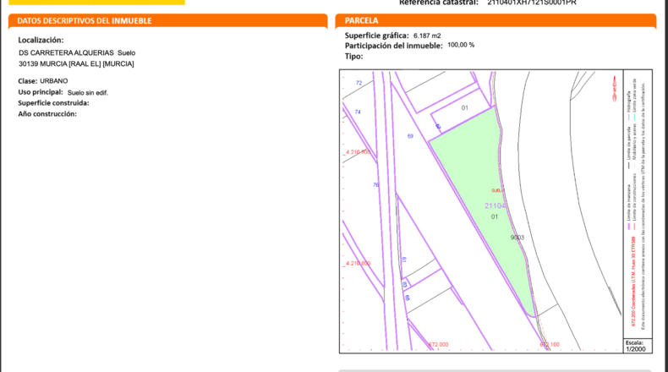This screenshot has height=372, width=668.
Task: Click the blue street number '76' on map
Action: click(375, 185)
